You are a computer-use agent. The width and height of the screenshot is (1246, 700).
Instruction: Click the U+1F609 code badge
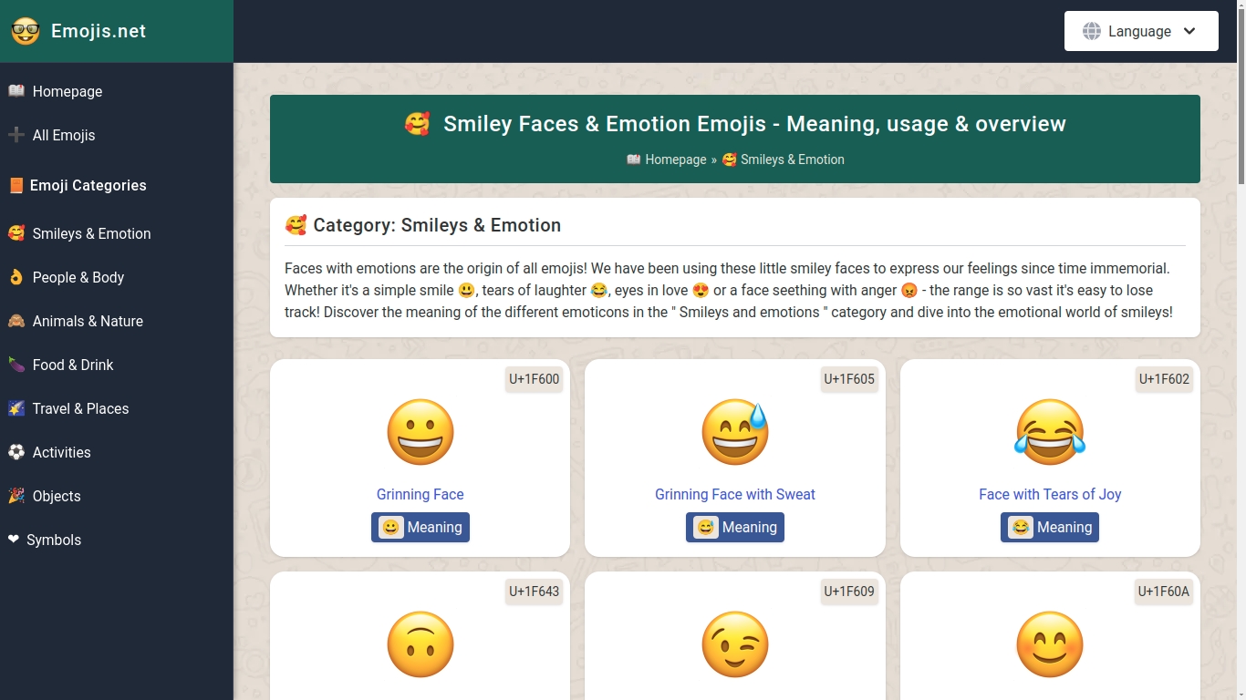849,592
